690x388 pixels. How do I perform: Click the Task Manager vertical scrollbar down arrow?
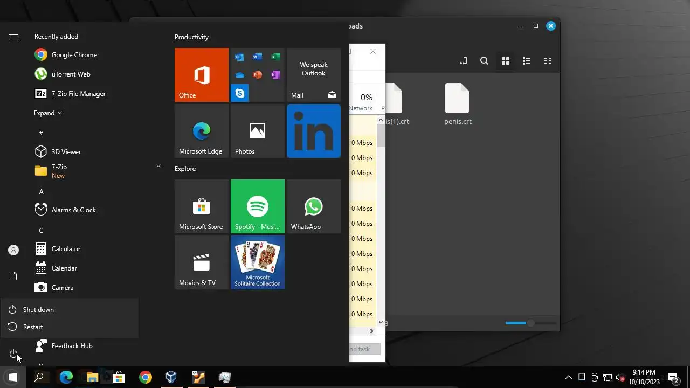[x=381, y=322]
